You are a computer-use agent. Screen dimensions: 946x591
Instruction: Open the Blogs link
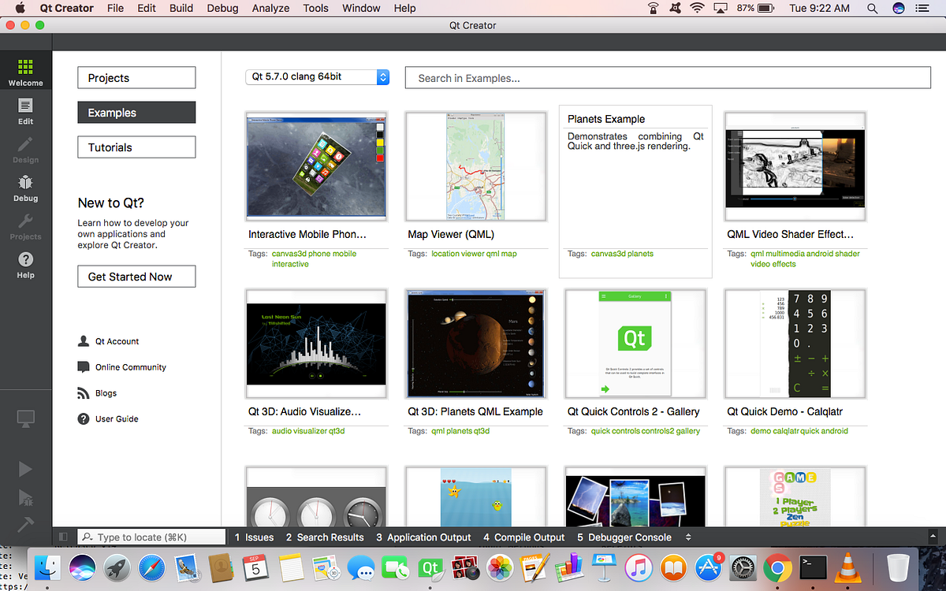coord(106,393)
